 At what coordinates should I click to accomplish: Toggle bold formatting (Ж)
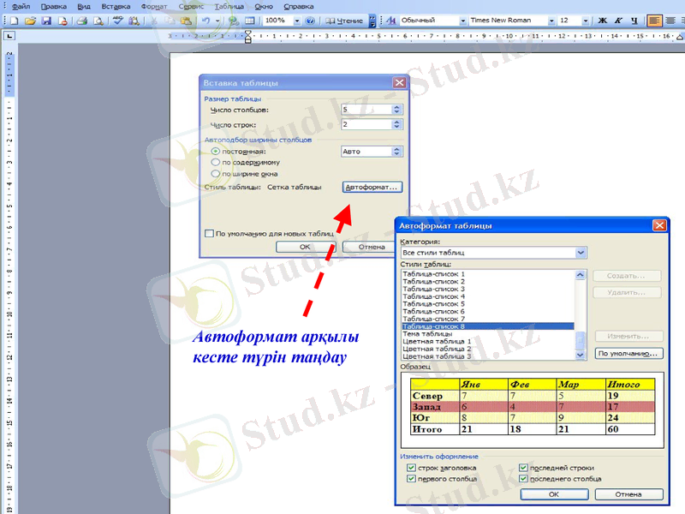(x=602, y=21)
